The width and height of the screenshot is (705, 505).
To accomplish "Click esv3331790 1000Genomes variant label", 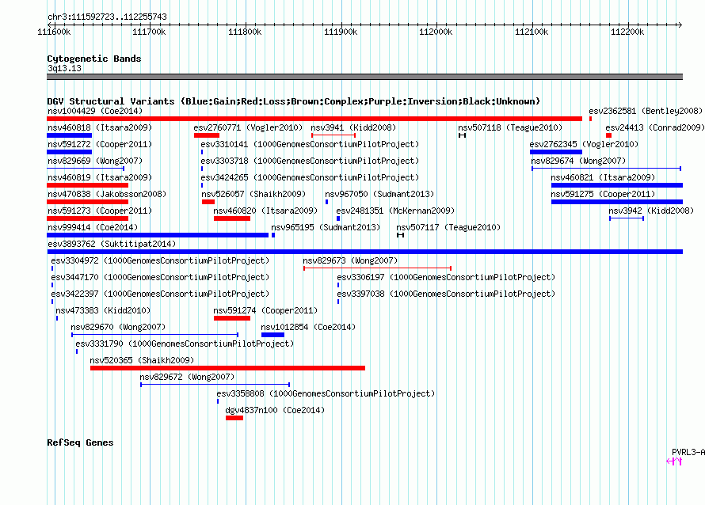I will [x=185, y=344].
